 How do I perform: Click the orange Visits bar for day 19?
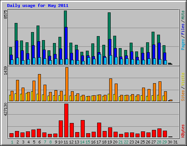point(111,90)
